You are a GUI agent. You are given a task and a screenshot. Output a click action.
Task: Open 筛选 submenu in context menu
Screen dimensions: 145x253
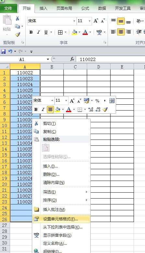pos(61,192)
